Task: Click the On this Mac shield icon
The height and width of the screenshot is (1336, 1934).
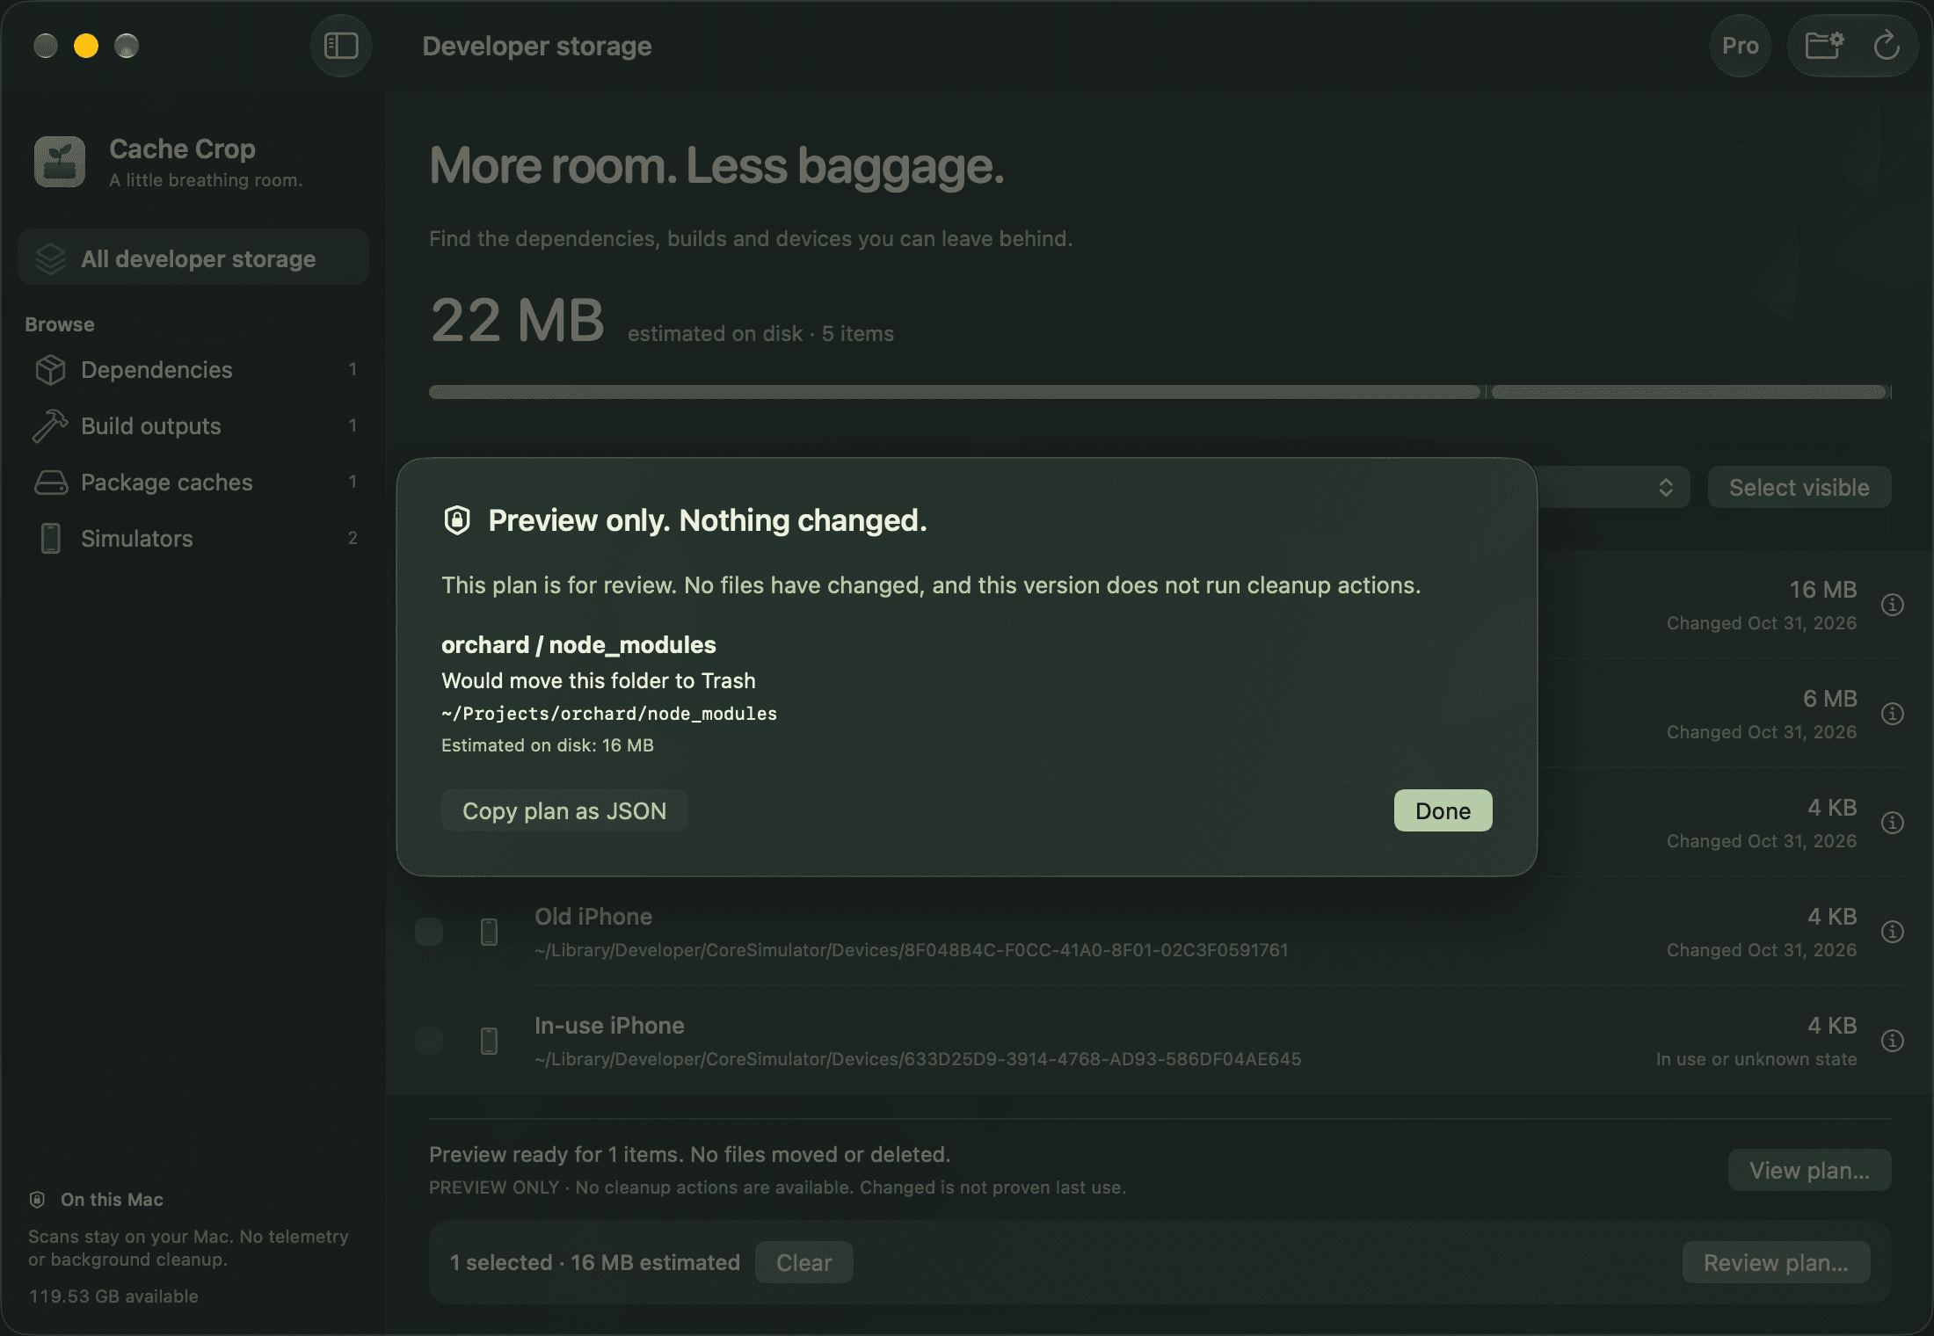Action: 37,1200
